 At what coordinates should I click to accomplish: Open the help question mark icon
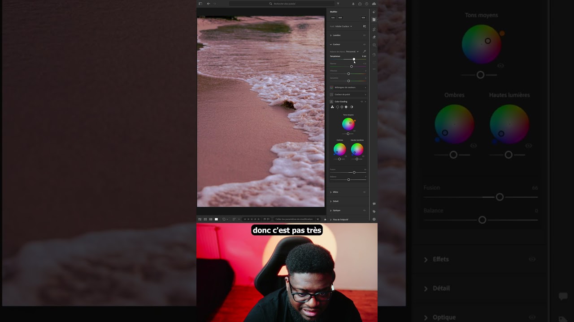(367, 4)
